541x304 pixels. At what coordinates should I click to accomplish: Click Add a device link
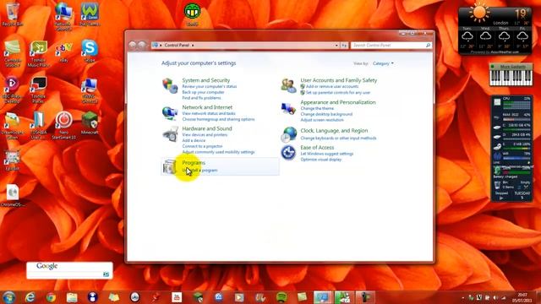[194, 140]
